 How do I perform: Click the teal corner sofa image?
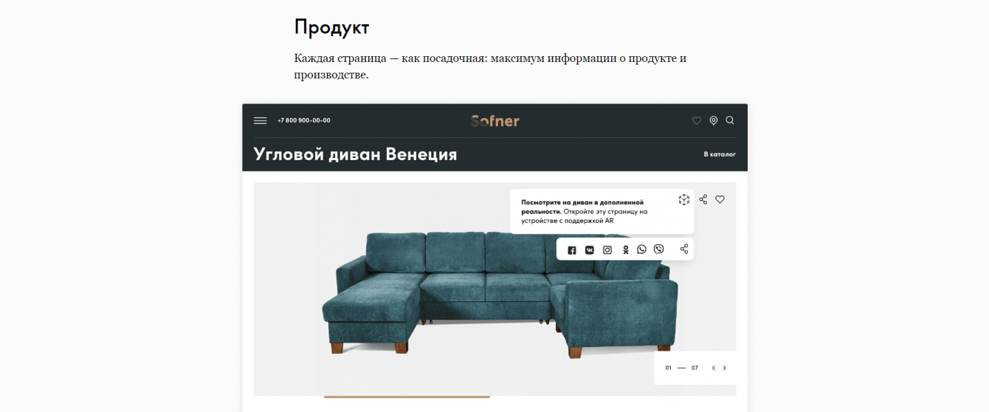[500, 295]
